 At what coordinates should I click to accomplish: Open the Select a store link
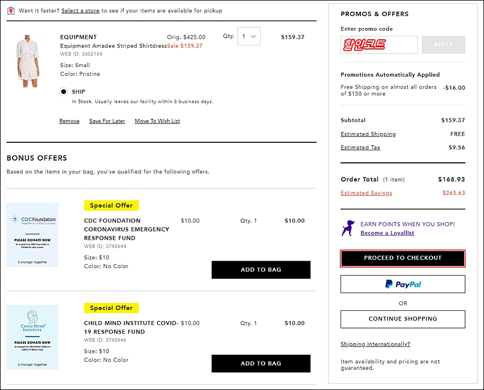pos(80,11)
